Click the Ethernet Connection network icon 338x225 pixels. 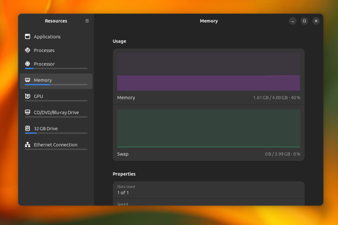click(x=28, y=144)
